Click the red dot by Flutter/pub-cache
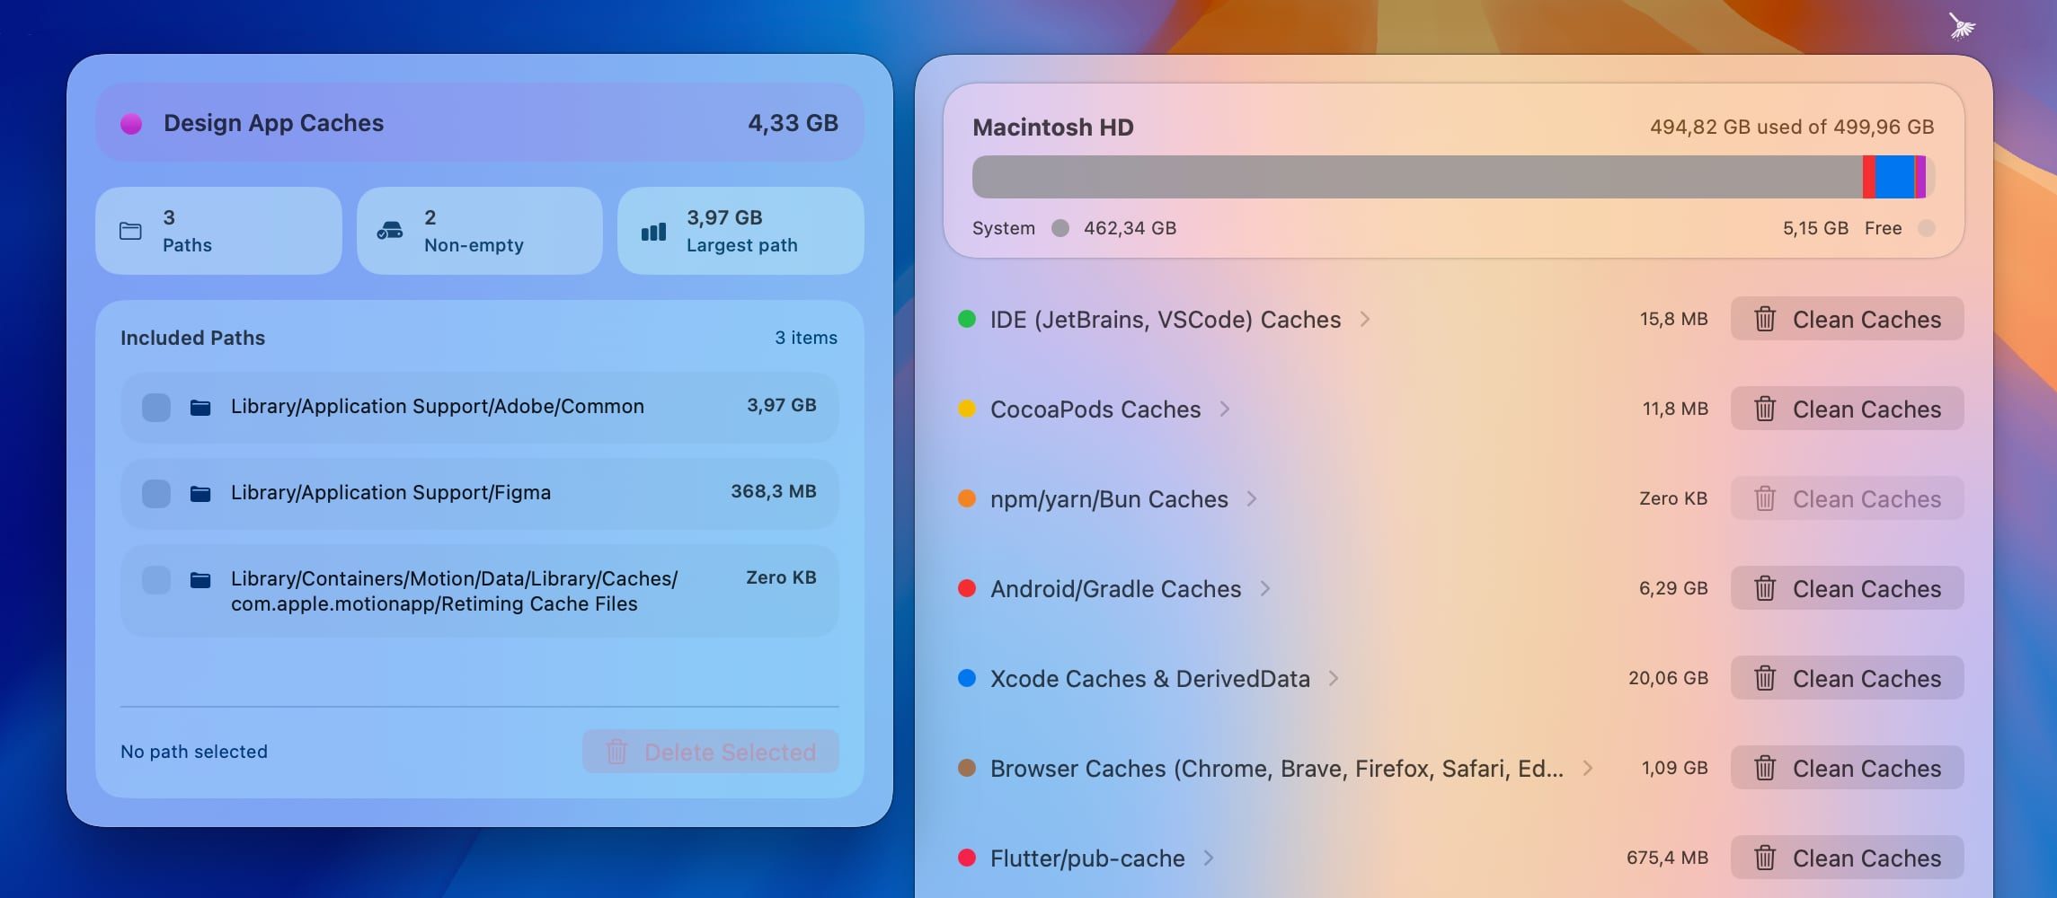The height and width of the screenshot is (898, 2057). coord(967,858)
